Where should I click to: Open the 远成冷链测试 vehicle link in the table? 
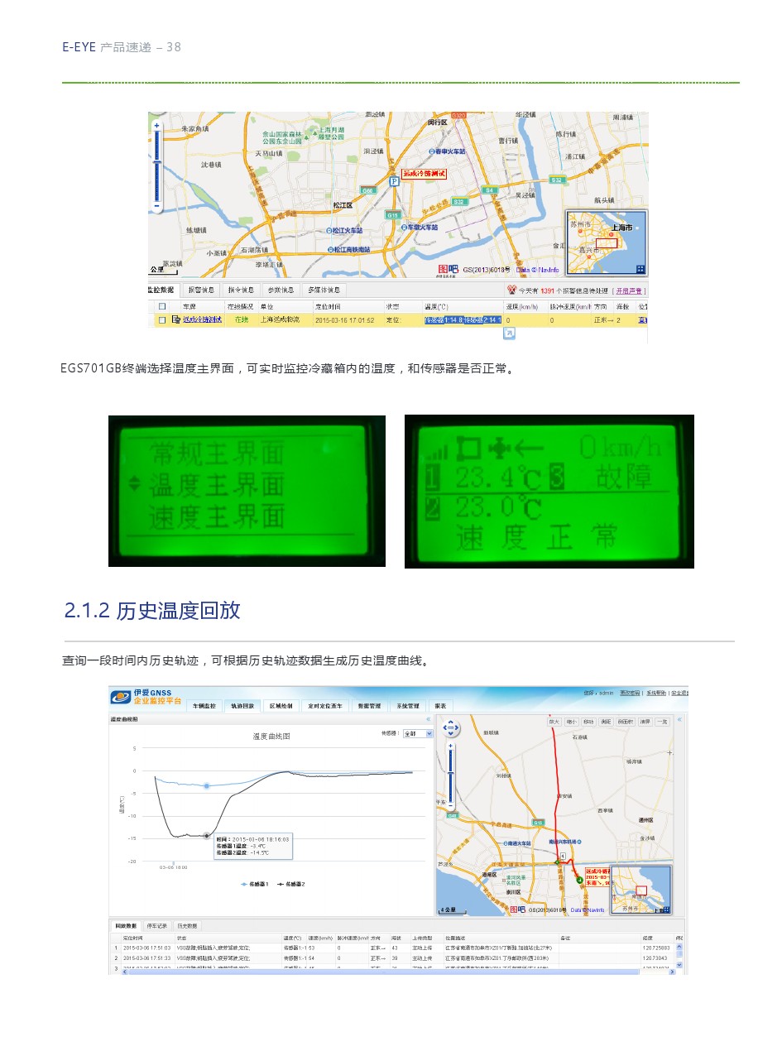(203, 319)
